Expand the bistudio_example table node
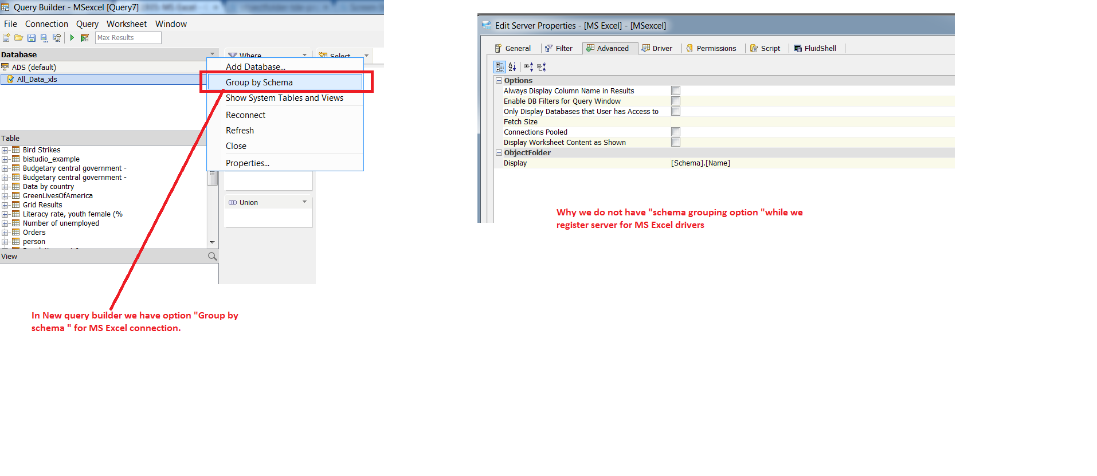 (5, 159)
